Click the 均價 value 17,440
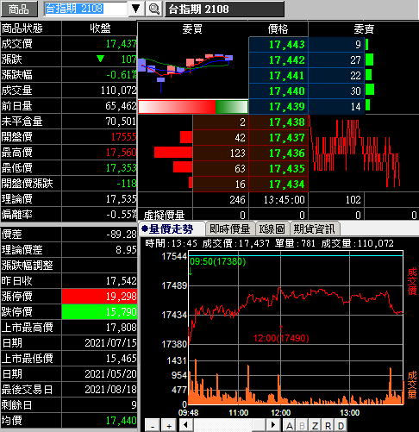This screenshot has height=432, width=419. pos(121,421)
